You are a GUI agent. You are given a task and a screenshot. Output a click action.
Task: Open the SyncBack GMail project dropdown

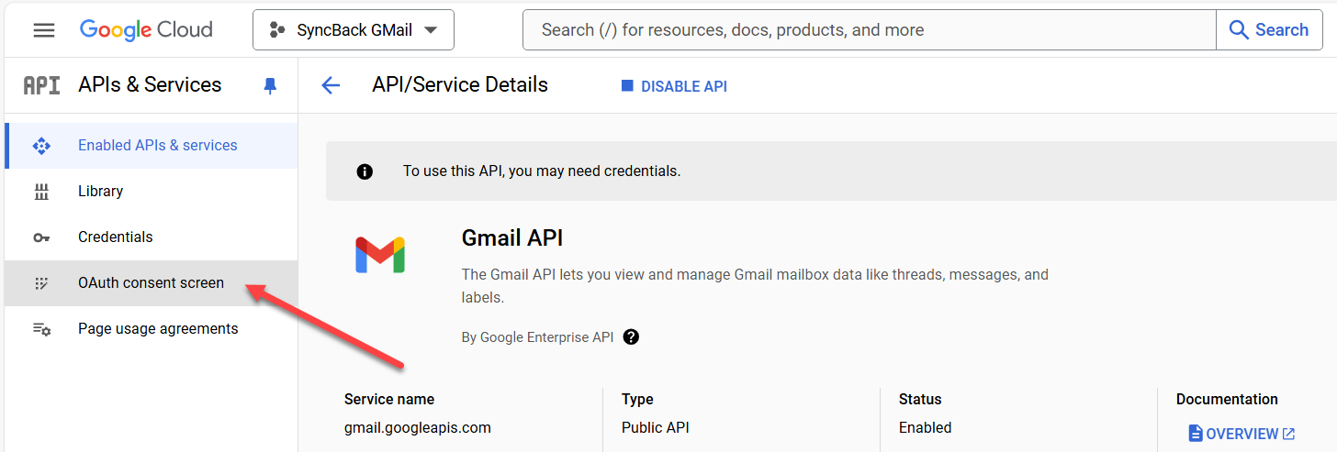point(354,30)
